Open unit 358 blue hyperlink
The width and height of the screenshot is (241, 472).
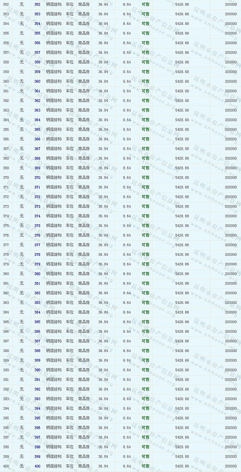[37, 62]
